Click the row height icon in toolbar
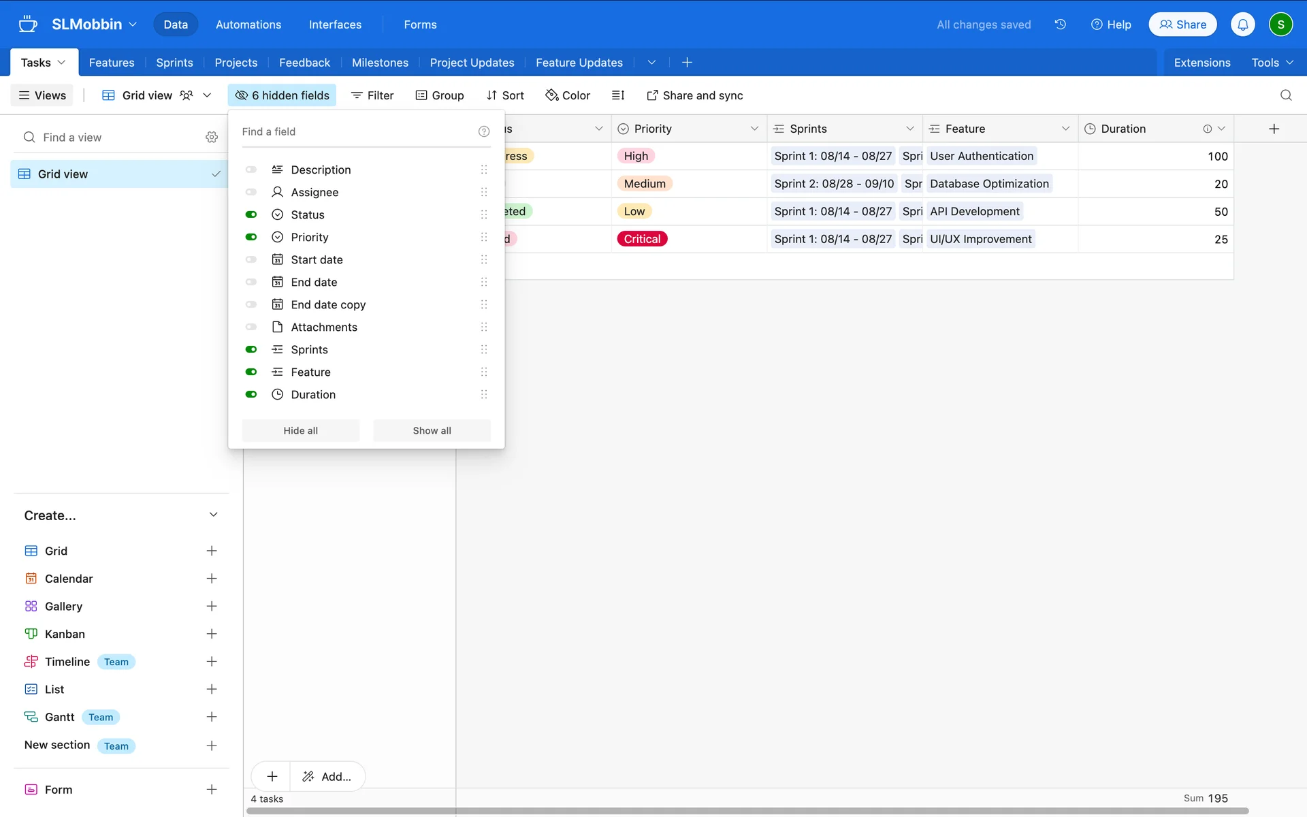Image resolution: width=1307 pixels, height=817 pixels. point(617,95)
